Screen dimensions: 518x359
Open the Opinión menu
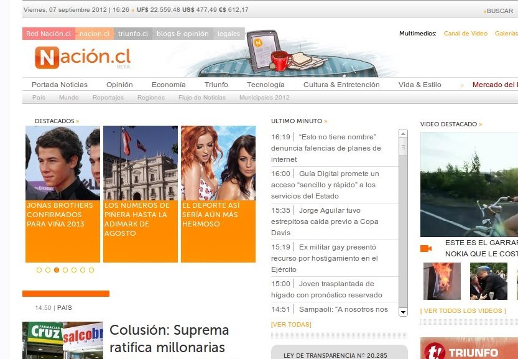pos(119,85)
